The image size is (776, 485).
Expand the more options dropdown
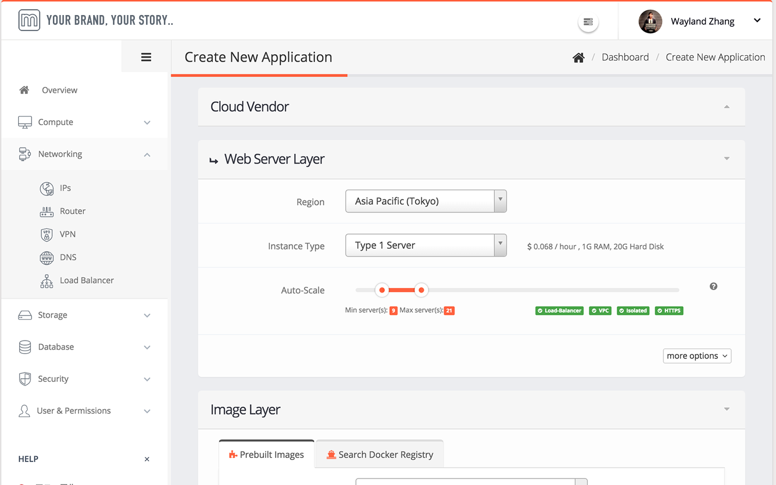(696, 356)
